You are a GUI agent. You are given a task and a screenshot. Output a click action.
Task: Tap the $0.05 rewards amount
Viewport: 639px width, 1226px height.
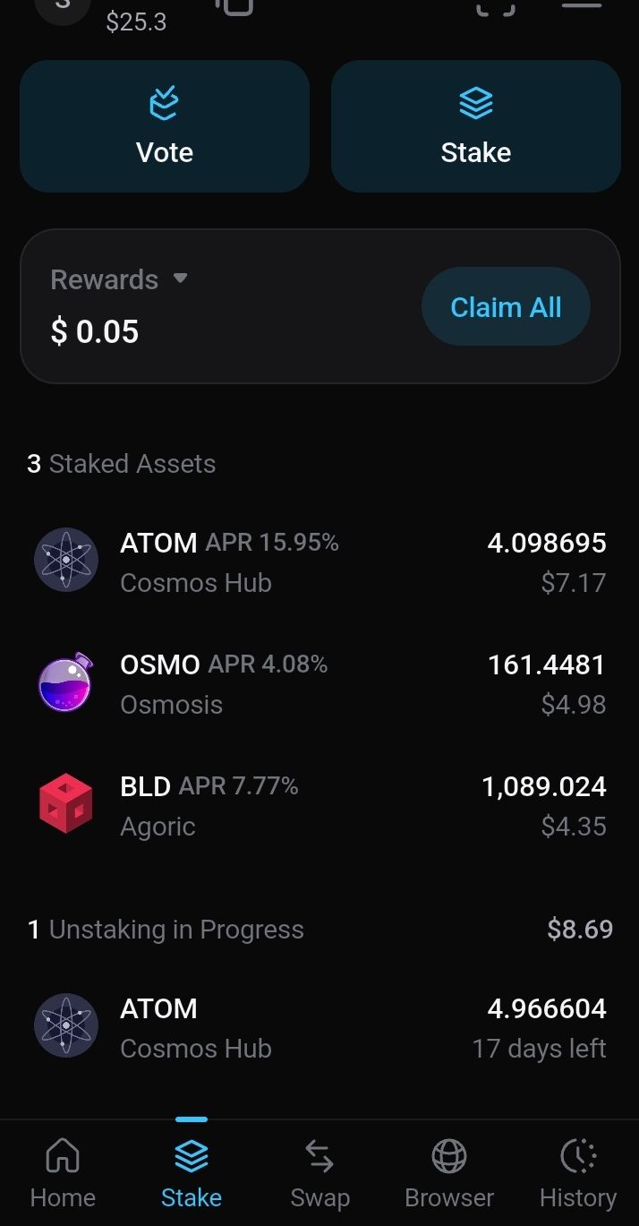pos(95,332)
